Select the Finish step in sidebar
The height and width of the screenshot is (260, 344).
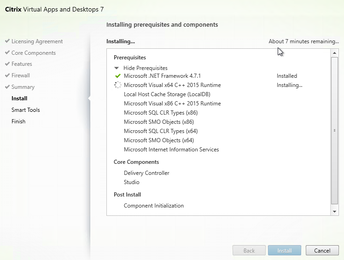tap(18, 121)
